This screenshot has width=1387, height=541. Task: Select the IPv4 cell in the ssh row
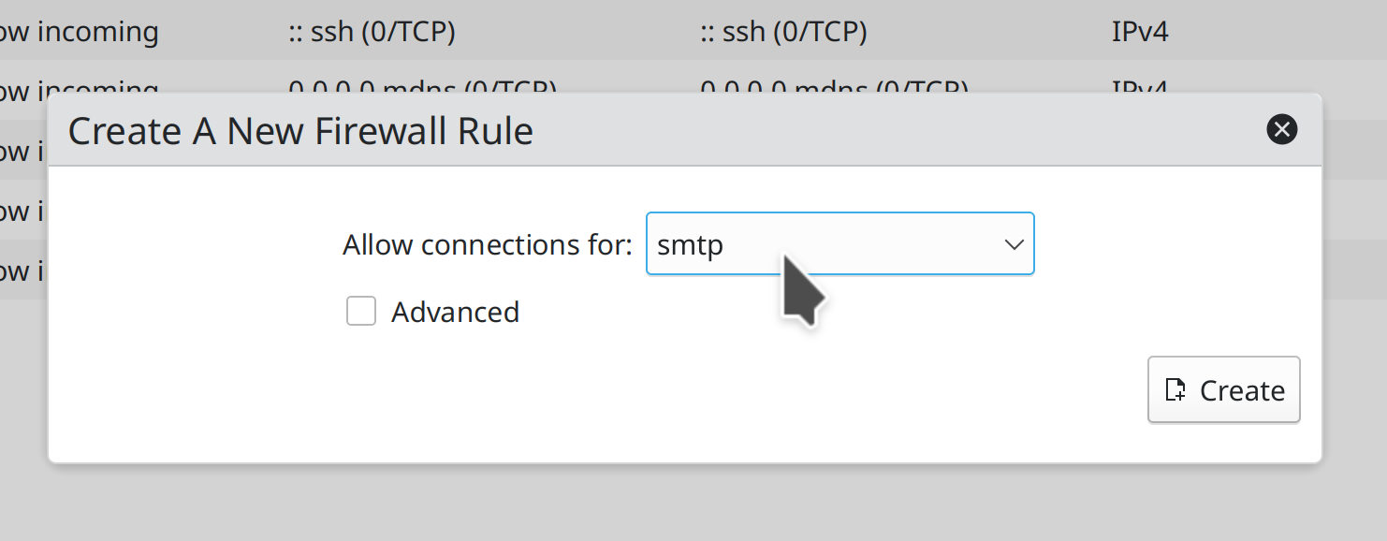pyautogui.click(x=1140, y=32)
